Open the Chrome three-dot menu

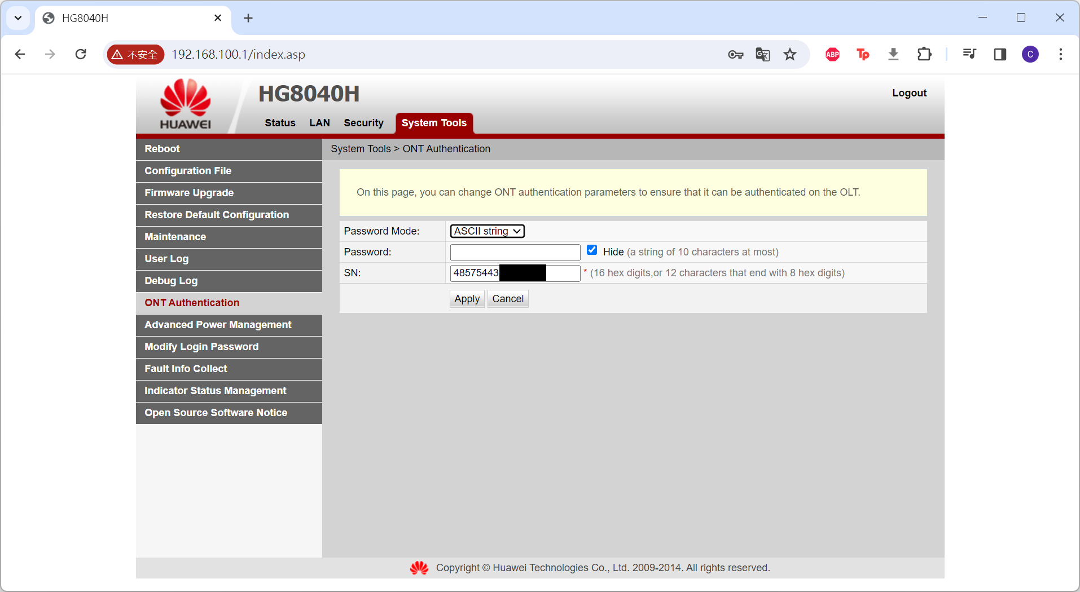1061,54
